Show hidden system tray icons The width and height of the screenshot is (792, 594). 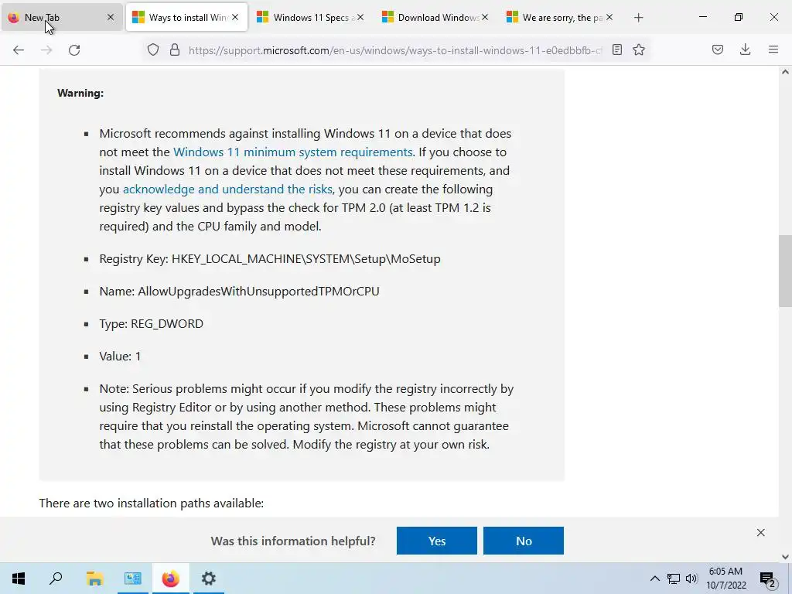point(654,579)
